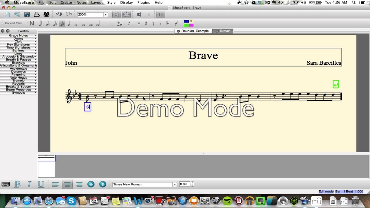Flip the stem direction
This screenshot has height=208, width=370.
point(176,24)
